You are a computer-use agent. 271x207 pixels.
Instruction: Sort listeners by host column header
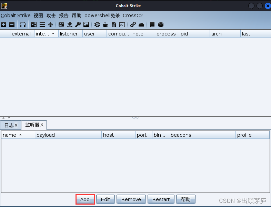tap(118, 135)
